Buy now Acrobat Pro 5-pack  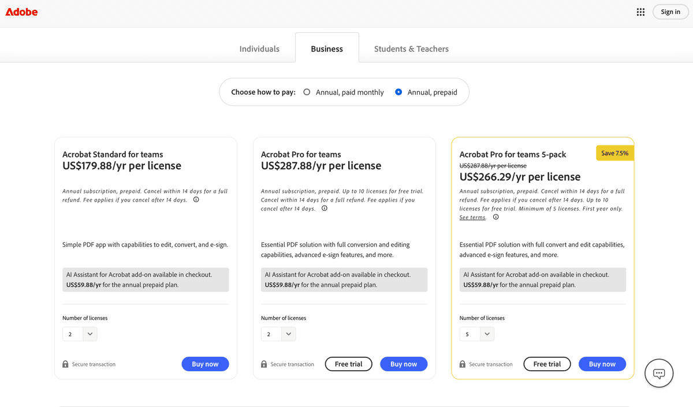[602, 364]
